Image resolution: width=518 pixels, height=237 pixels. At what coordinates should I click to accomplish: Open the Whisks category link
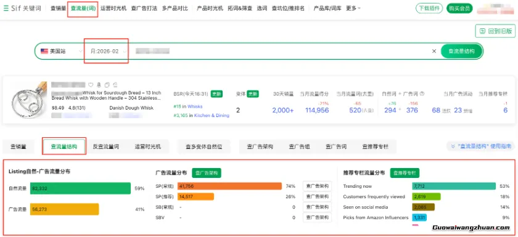(x=195, y=106)
